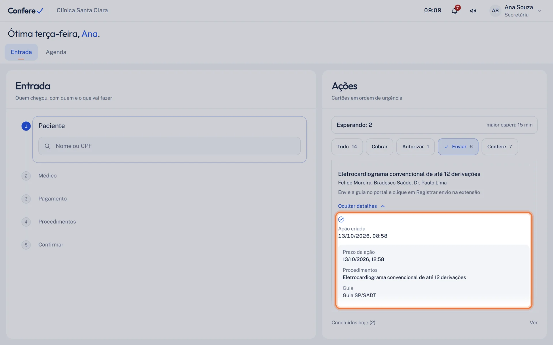This screenshot has width=553, height=345.
Task: Collapse details with Ocultar detalhes
Action: pyautogui.click(x=361, y=206)
